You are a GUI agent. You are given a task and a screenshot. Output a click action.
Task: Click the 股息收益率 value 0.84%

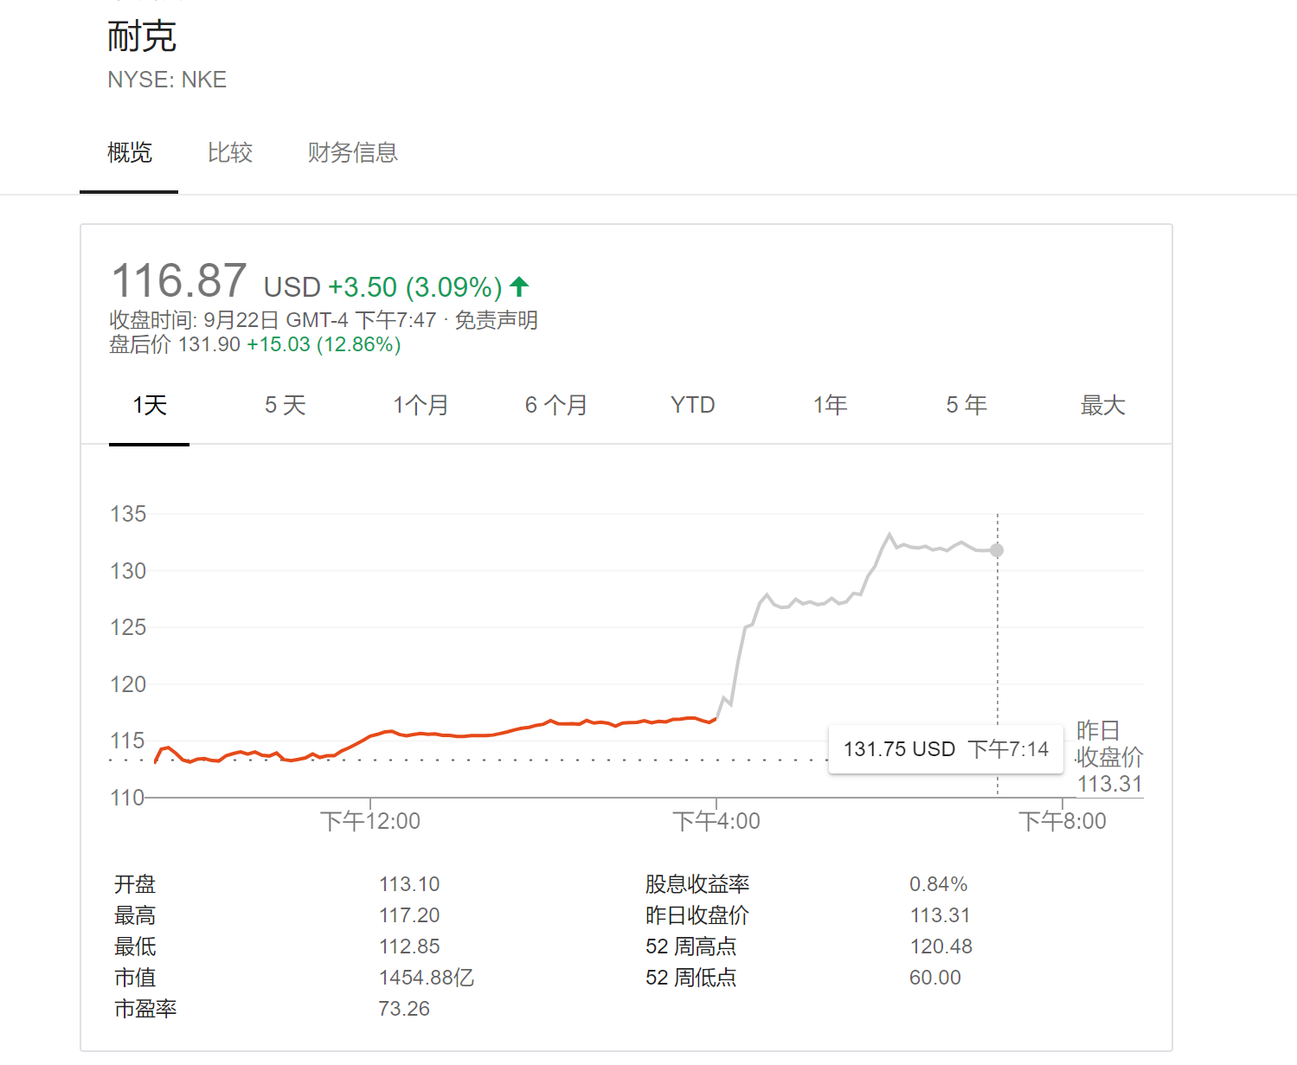pos(939,884)
